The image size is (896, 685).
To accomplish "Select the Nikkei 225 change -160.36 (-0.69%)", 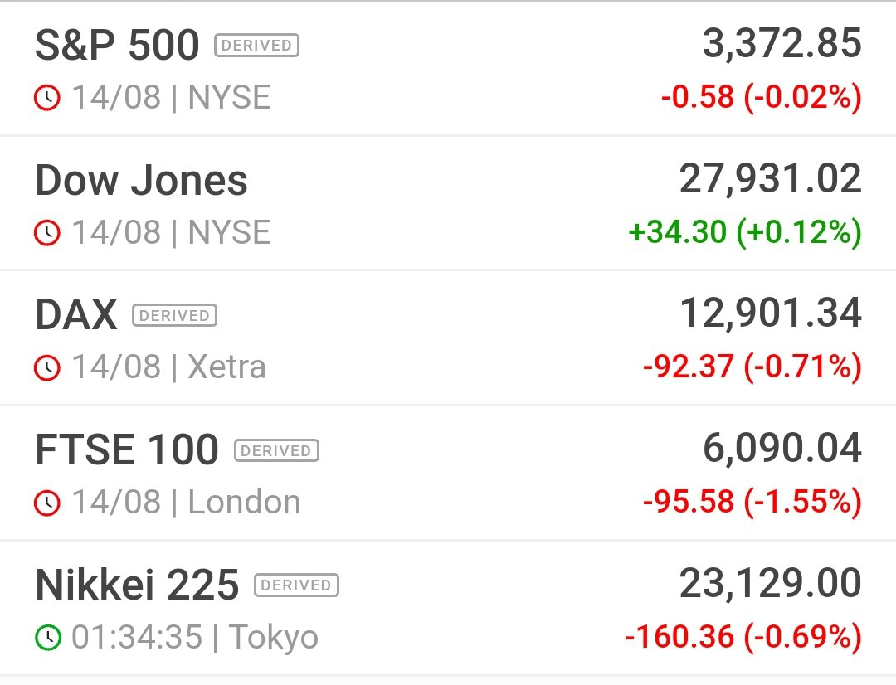I will click(743, 637).
